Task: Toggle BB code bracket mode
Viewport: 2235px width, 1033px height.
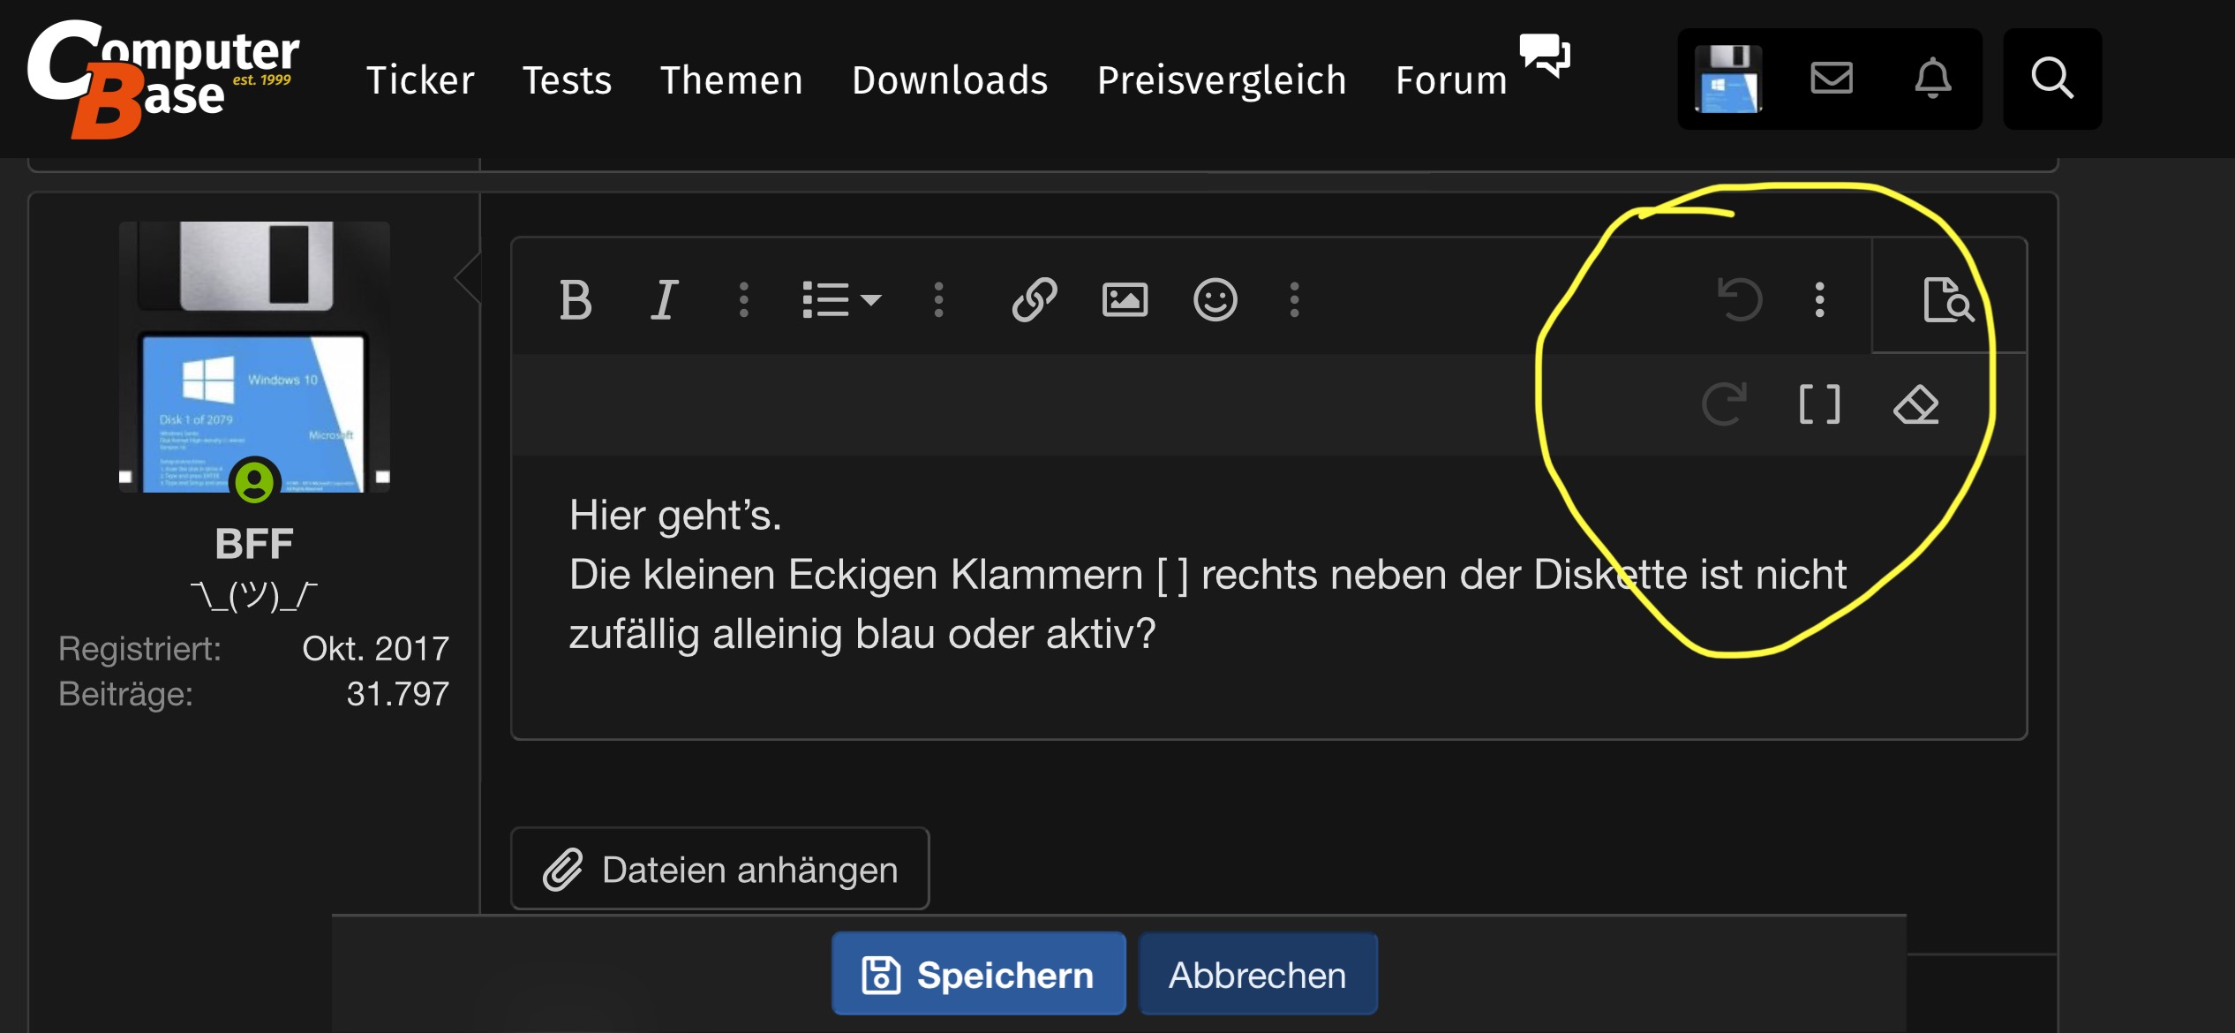Action: click(1819, 405)
